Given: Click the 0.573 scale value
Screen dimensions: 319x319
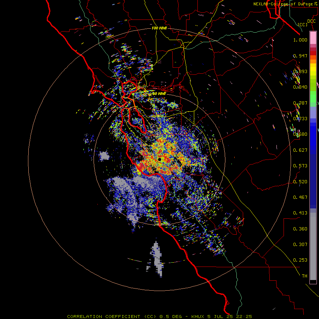Looking at the screenshot, I should tap(300, 166).
